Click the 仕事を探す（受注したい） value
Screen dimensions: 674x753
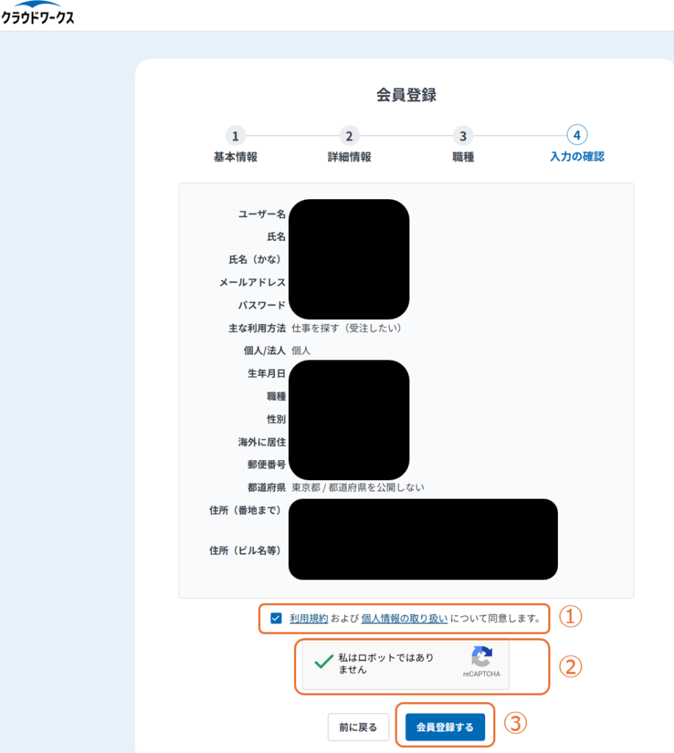pyautogui.click(x=347, y=328)
